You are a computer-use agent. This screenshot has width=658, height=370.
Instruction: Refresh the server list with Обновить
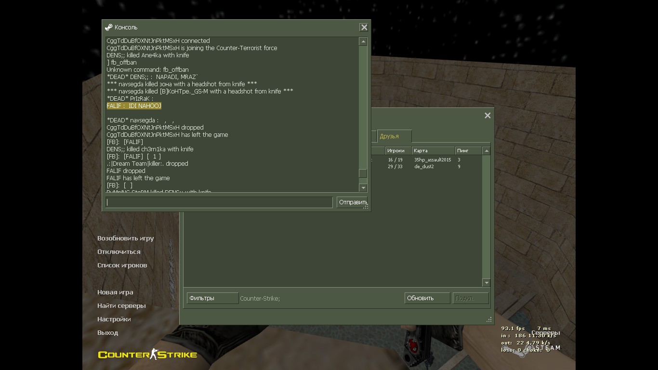[x=427, y=298]
